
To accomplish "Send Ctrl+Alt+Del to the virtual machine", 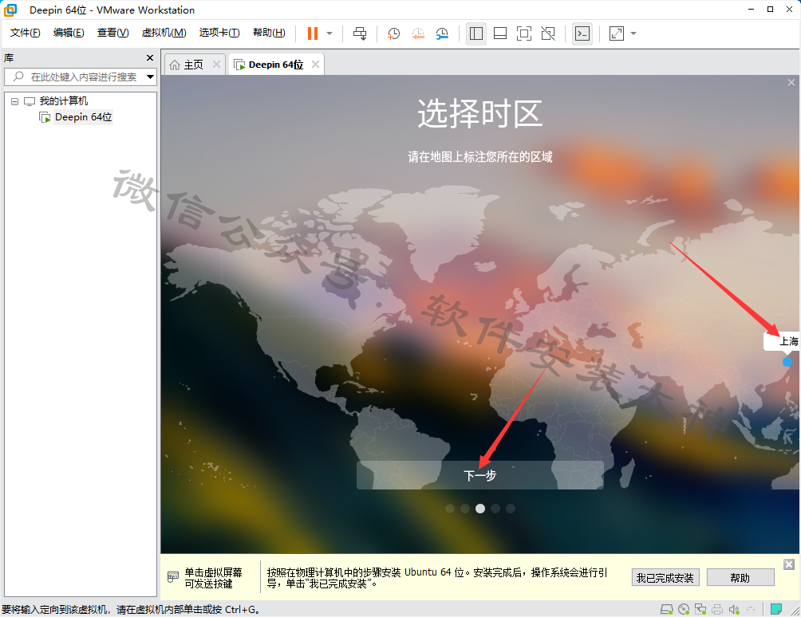I will 360,33.
